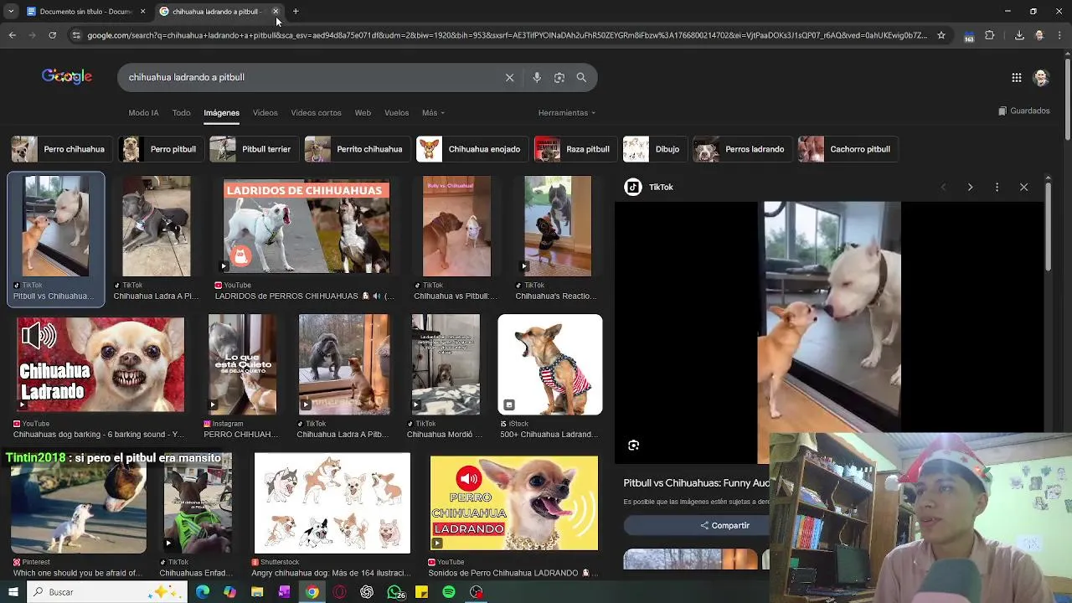Switch to the Web tab
1072x603 pixels.
pyautogui.click(x=363, y=112)
